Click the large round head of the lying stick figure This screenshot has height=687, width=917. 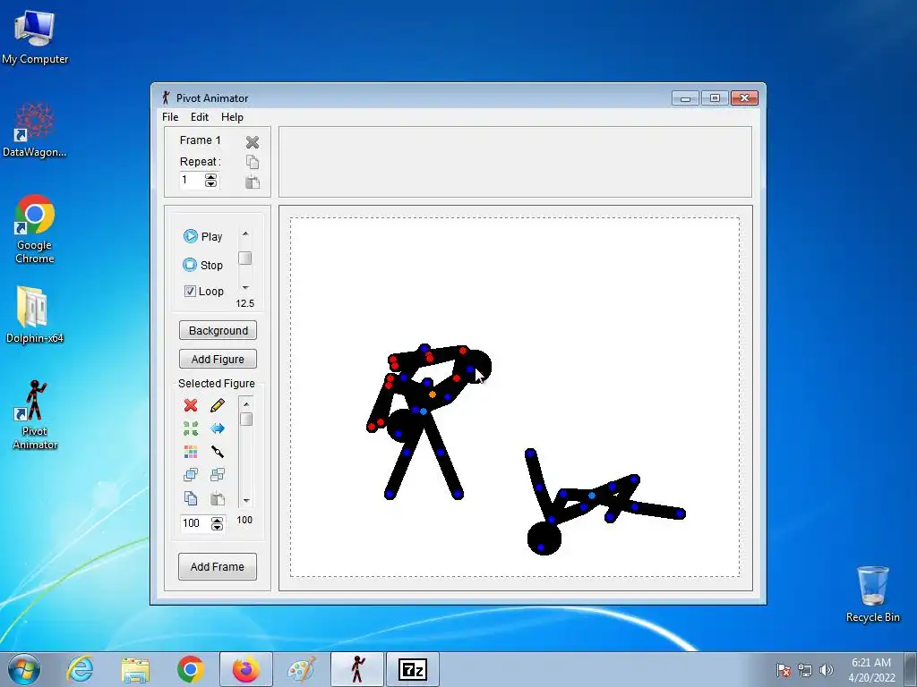point(544,538)
